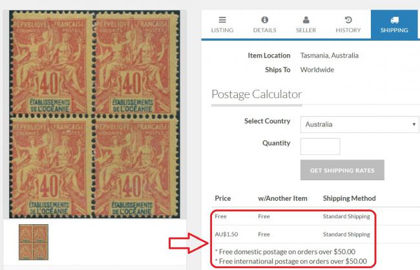The image size is (420, 270).
Task: Select the AU$1.50 Standard Shipping row
Action: pyautogui.click(x=293, y=234)
